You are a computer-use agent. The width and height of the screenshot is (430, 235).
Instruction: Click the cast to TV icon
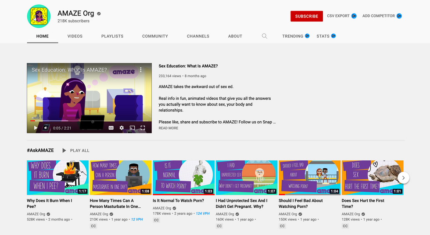pyautogui.click(x=132, y=128)
